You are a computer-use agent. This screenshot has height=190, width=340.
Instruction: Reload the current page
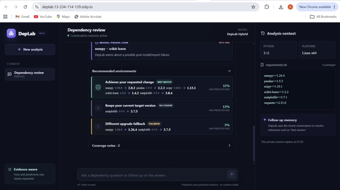click(25, 7)
